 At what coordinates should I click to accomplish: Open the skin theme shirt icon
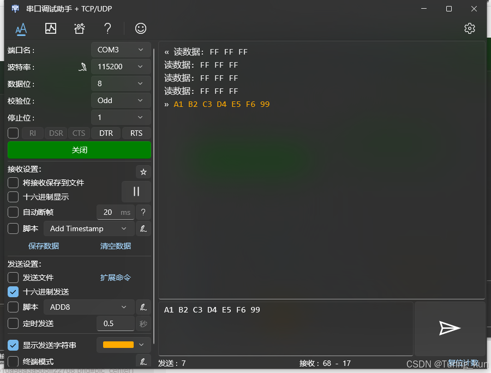[x=79, y=28]
